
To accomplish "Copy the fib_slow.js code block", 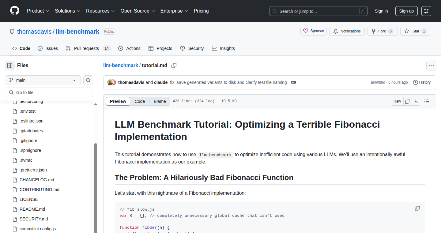I will (x=417, y=209).
